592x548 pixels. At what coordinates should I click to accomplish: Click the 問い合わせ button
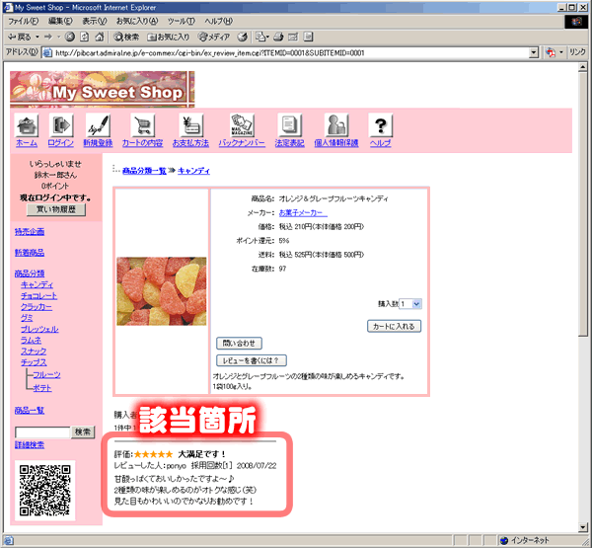click(239, 344)
